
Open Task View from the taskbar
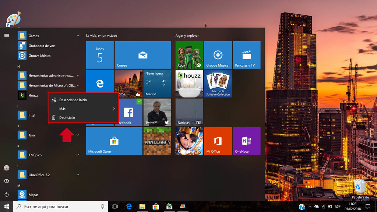coord(115,206)
